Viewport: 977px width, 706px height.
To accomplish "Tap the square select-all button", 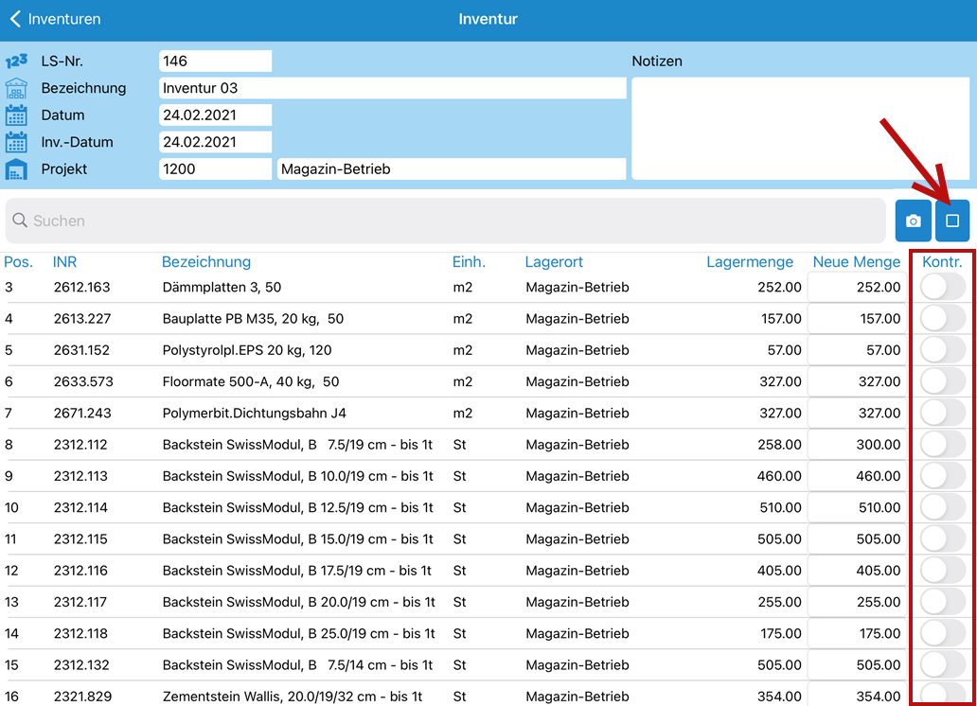I will pyautogui.click(x=952, y=221).
